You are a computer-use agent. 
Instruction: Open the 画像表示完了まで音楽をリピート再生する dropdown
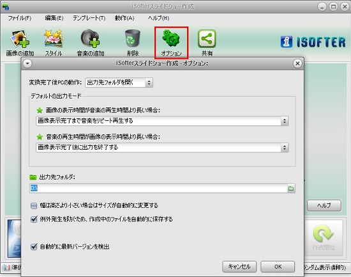[162, 121]
